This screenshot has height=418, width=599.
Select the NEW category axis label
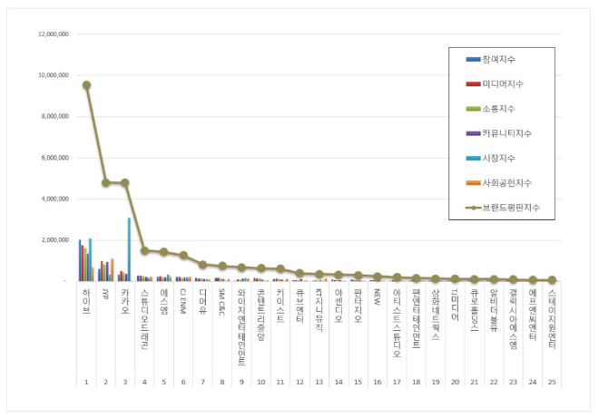click(377, 297)
